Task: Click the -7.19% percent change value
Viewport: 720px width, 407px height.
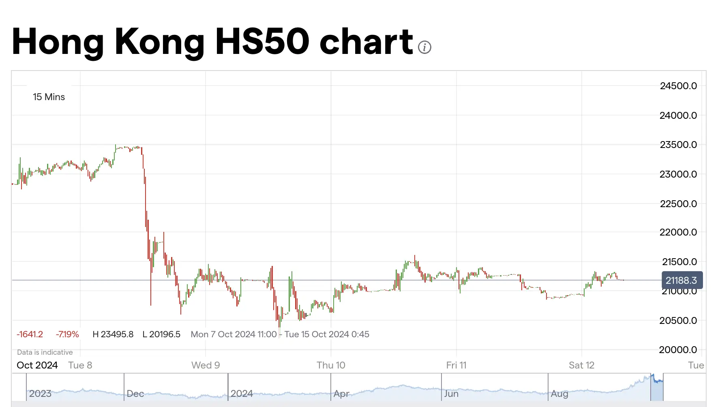Action: click(67, 334)
